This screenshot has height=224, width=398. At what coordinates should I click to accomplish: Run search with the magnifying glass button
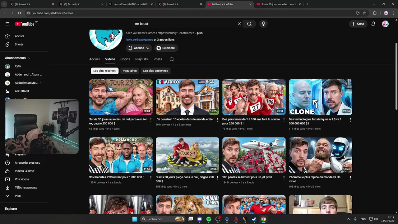[x=249, y=24]
